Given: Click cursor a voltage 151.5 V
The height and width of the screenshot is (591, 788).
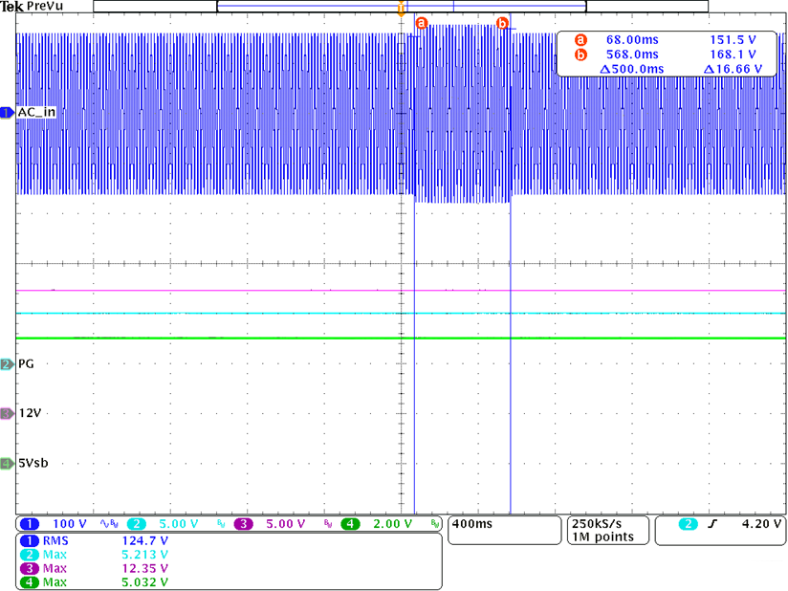Looking at the screenshot, I should point(733,40).
